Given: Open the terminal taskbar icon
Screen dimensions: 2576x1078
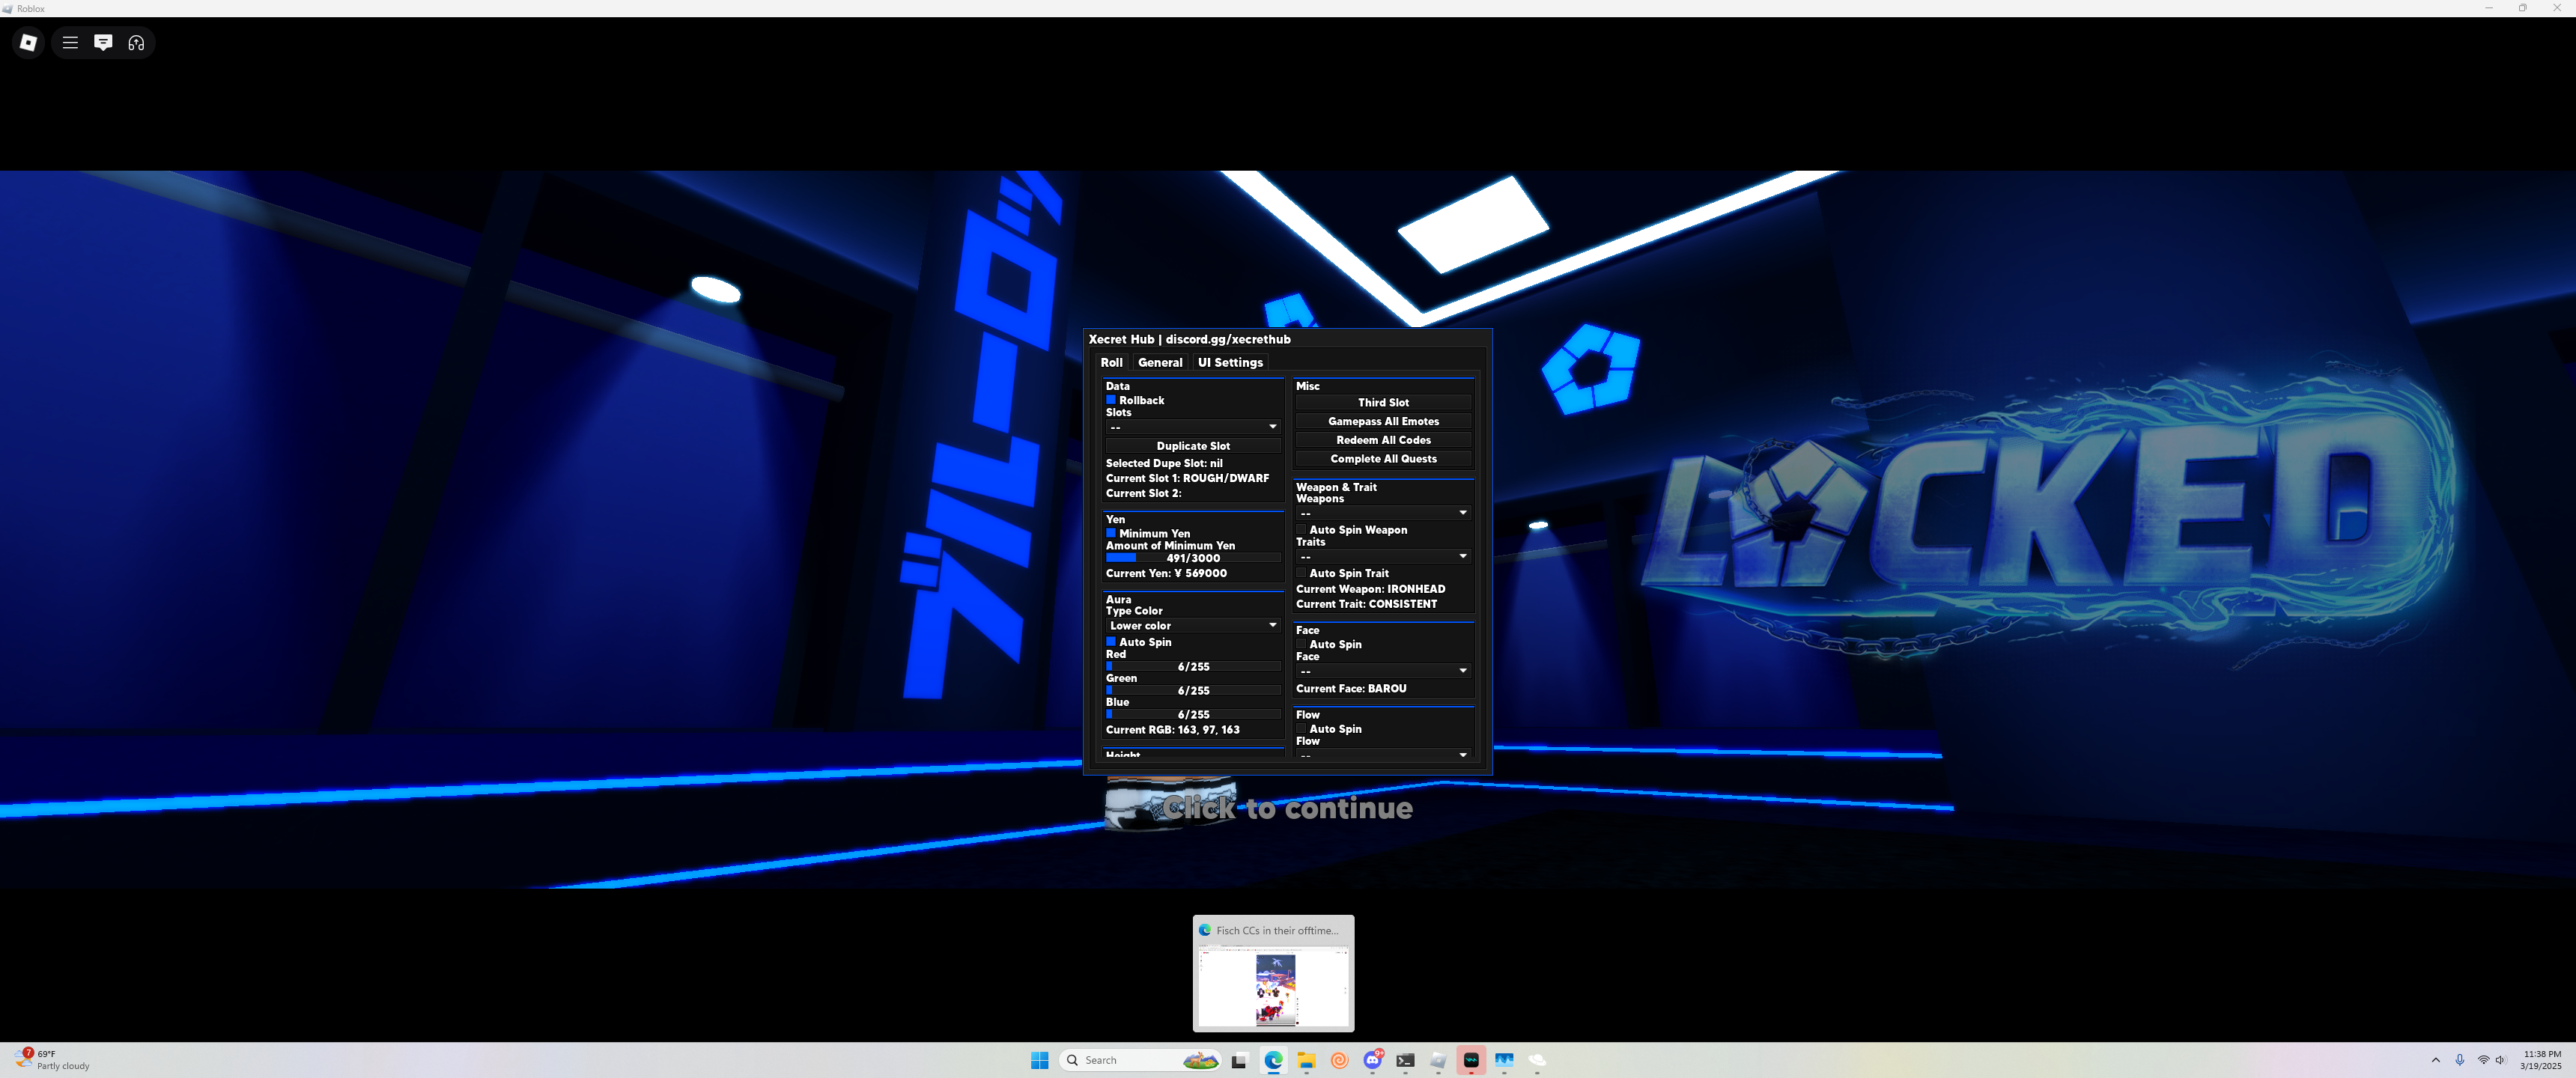Looking at the screenshot, I should [1405, 1060].
